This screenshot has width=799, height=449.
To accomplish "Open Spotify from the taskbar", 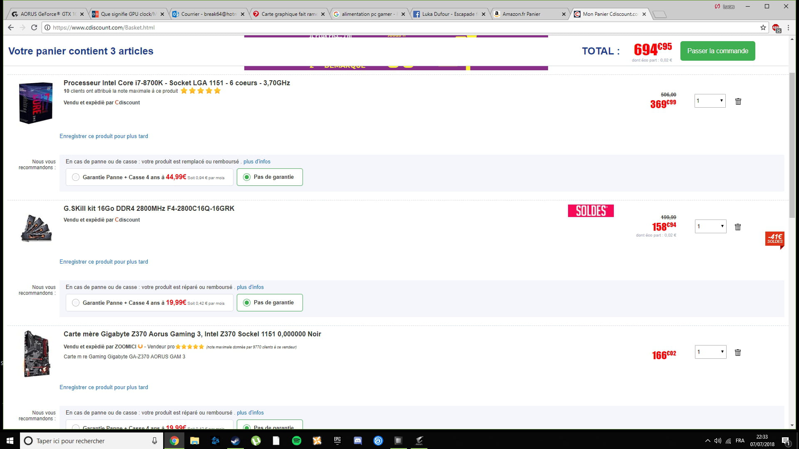I will point(296,441).
